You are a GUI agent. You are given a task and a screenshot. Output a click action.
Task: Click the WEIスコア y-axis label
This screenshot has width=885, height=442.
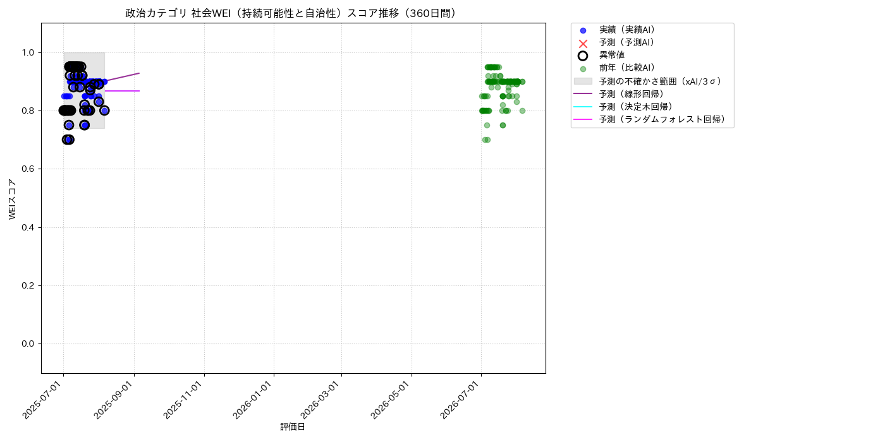(x=12, y=198)
